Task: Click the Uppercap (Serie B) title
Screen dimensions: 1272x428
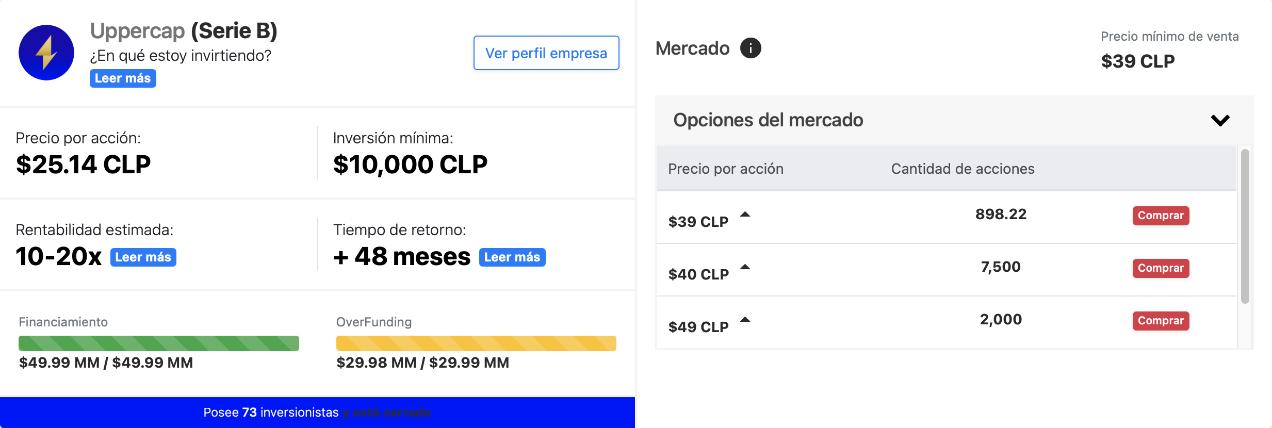Action: (x=184, y=31)
